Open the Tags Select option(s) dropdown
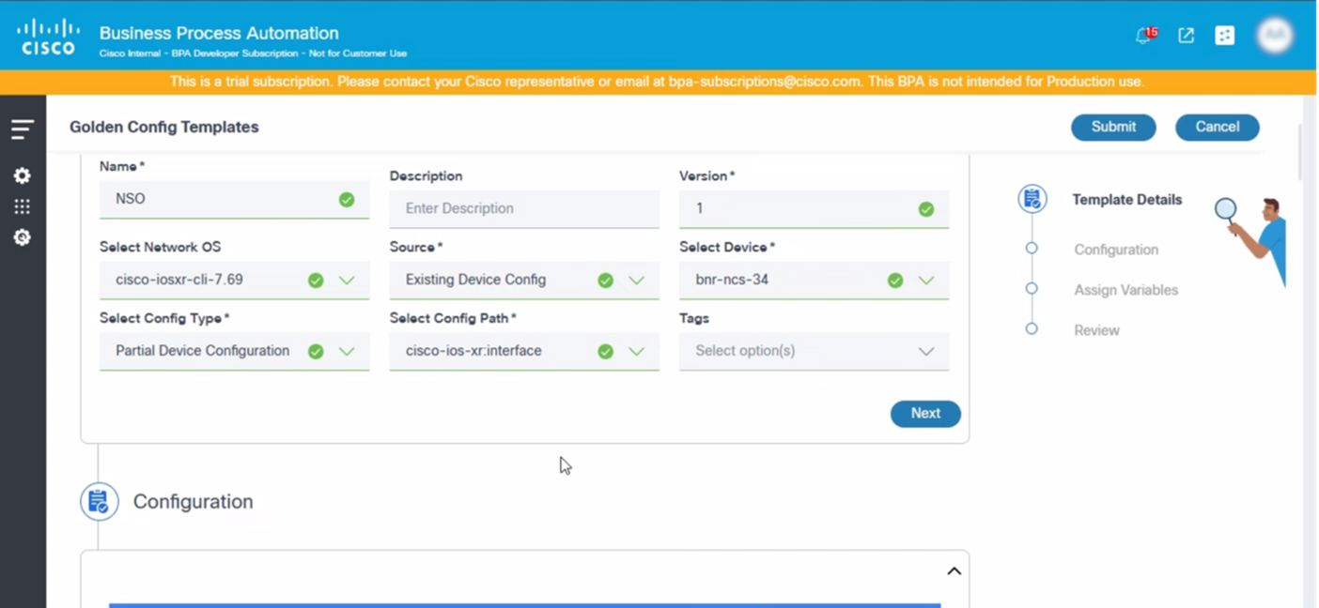Screen dimensions: 1319x608 point(814,351)
